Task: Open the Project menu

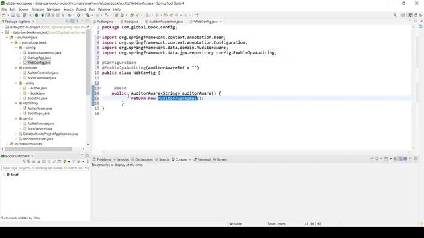Action: [81, 9]
